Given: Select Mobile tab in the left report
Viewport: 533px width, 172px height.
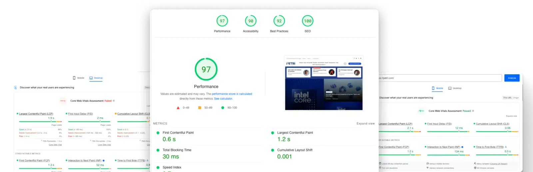Looking at the screenshot, I should pos(79,78).
